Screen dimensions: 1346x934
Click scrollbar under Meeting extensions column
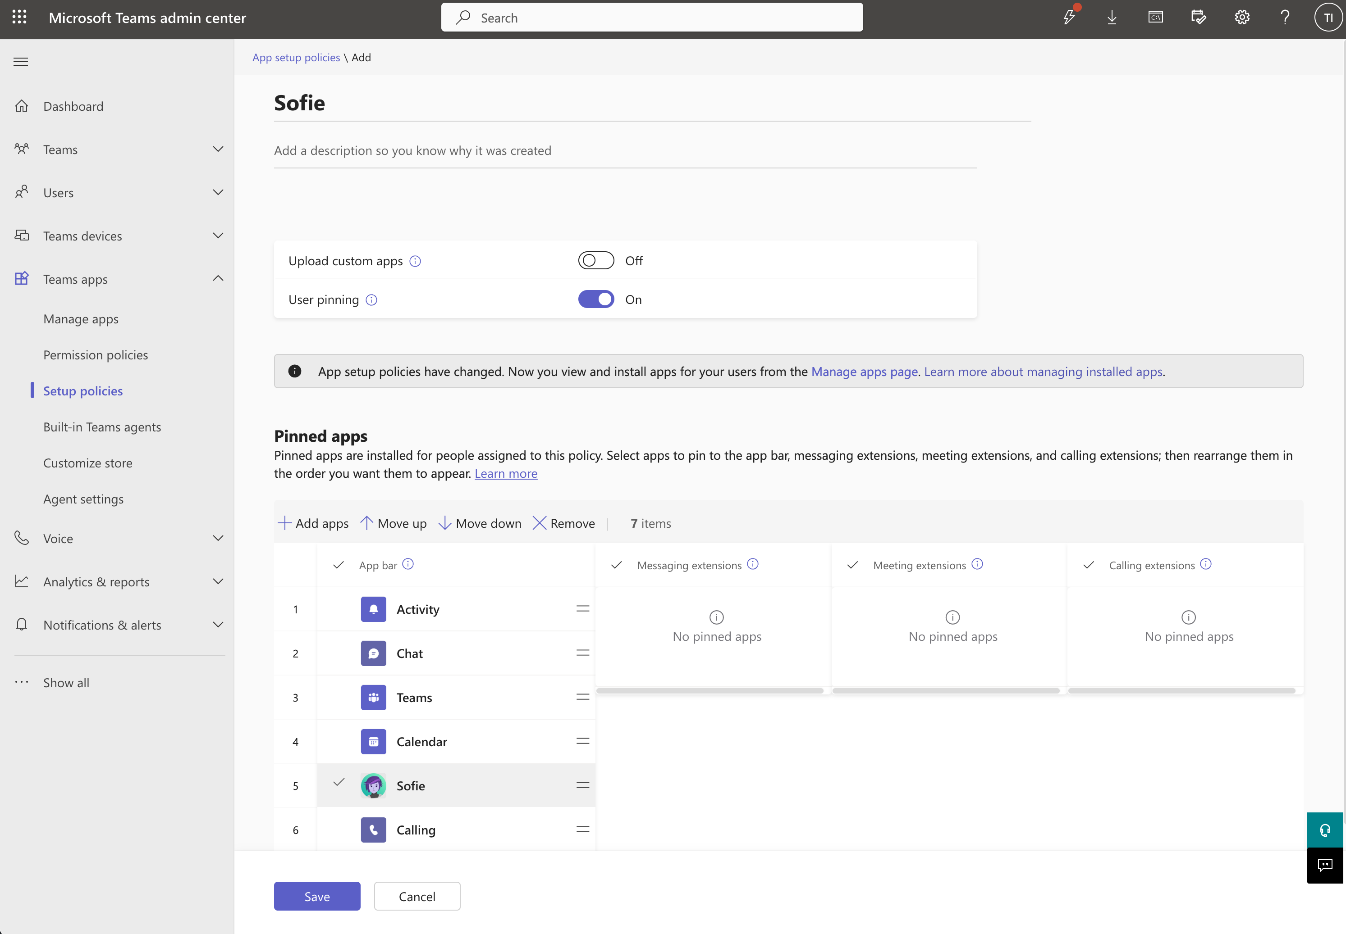[x=946, y=691]
